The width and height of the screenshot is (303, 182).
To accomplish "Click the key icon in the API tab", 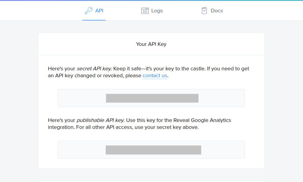I will click(89, 11).
